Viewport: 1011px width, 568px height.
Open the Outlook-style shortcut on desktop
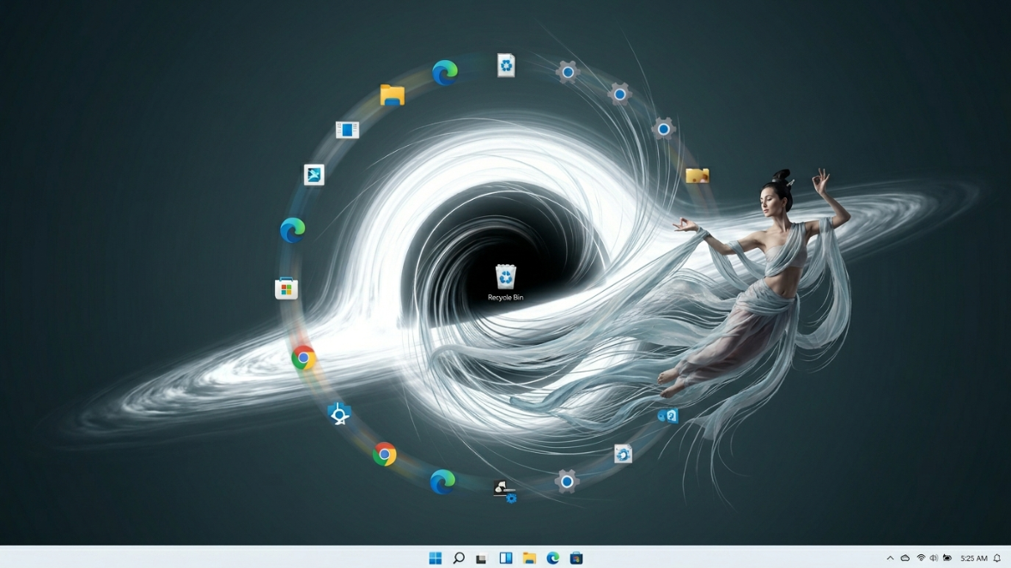(667, 416)
